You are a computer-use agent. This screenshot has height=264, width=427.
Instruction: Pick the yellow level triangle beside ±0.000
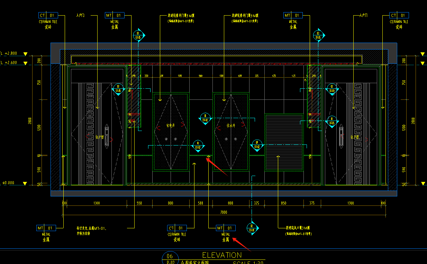click(25, 183)
